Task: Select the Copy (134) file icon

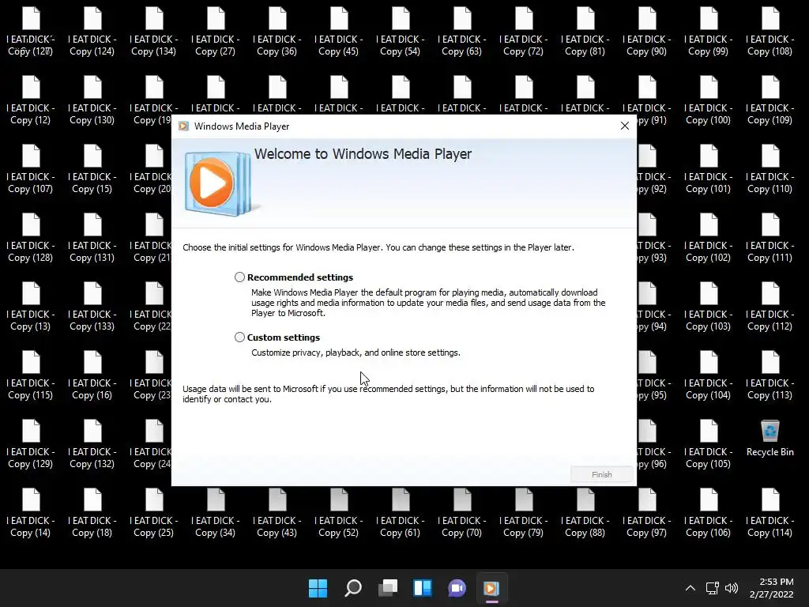Action: click(154, 32)
